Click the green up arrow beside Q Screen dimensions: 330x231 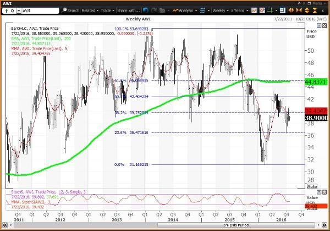pyautogui.click(x=7, y=11)
